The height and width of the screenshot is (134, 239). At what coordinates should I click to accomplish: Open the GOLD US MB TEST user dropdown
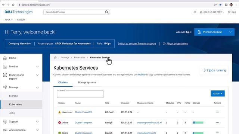tap(212, 12)
